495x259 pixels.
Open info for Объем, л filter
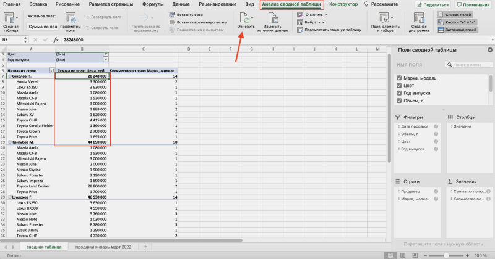pyautogui.click(x=436, y=134)
